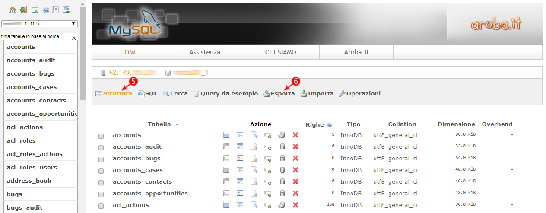
Task: Check the accounts_contacts table checkbox
Action: tap(101, 182)
